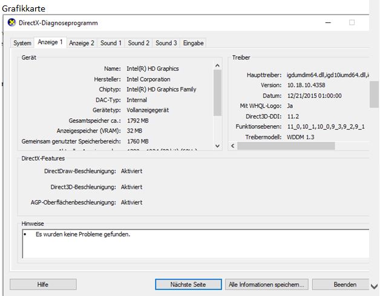The image size is (380, 296).
Task: Click the Treiber panel vertical scrollbar thumb
Action: [x=373, y=94]
